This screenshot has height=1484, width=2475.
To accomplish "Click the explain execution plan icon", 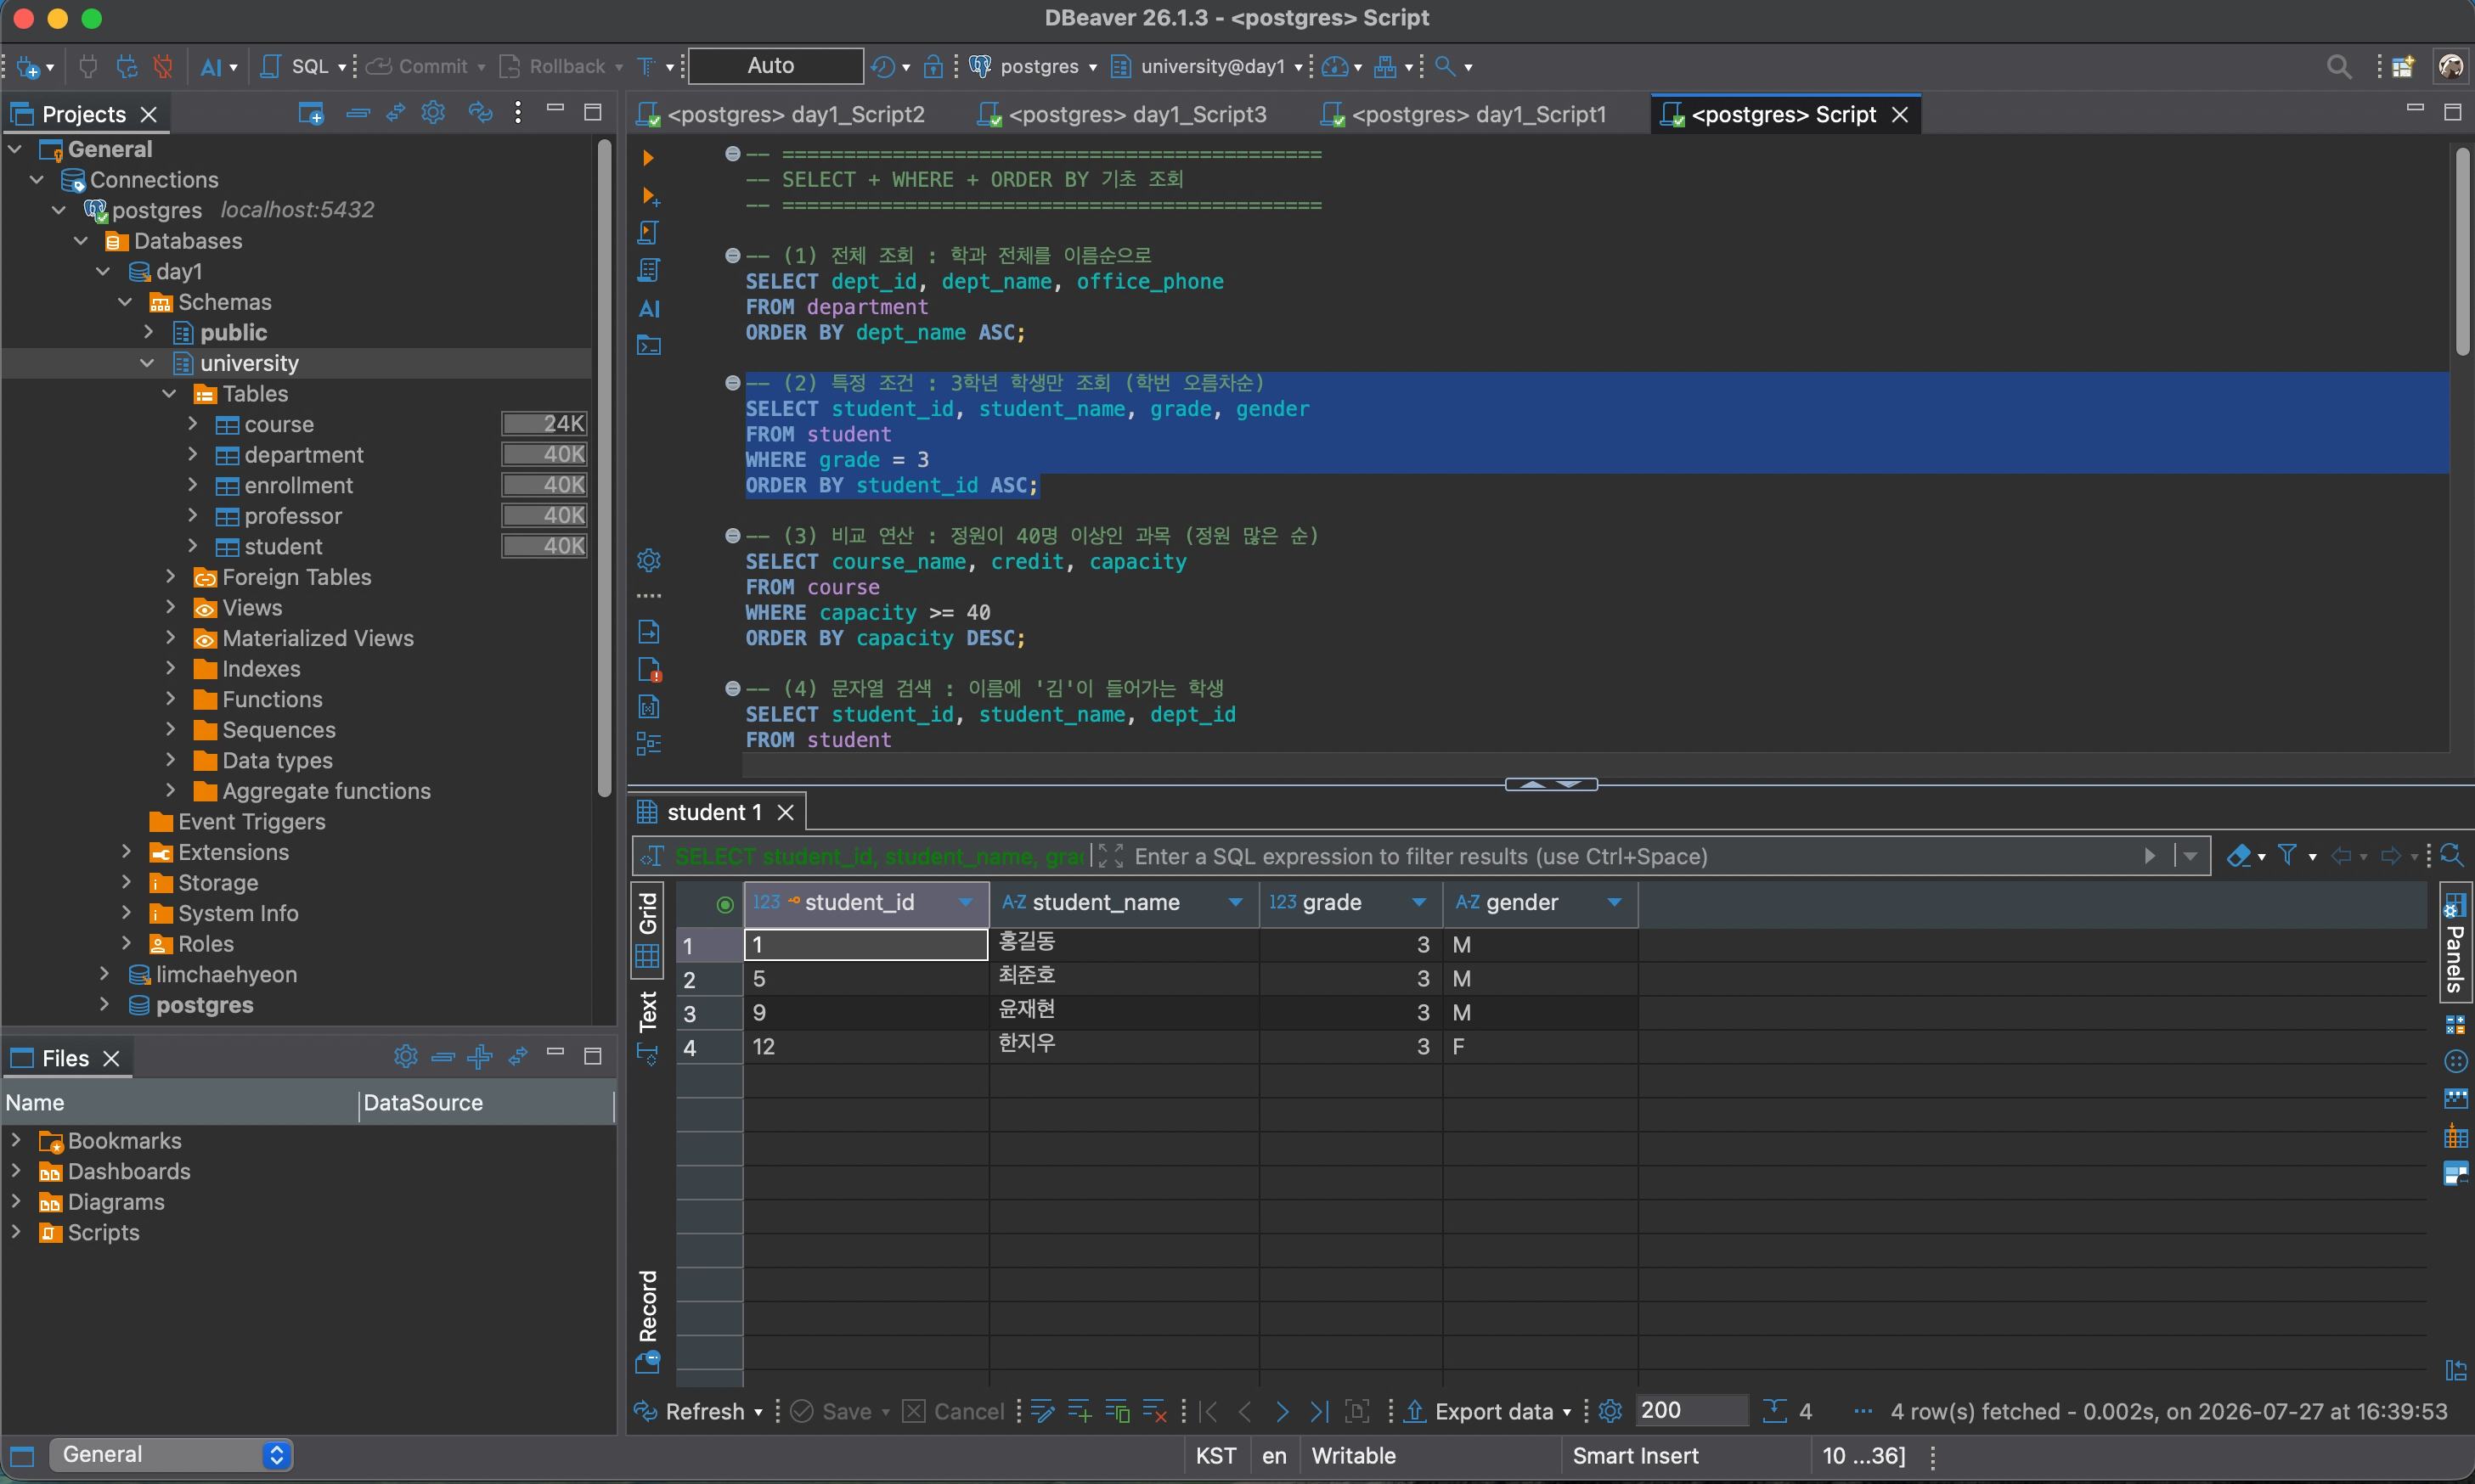I will pyautogui.click(x=648, y=270).
